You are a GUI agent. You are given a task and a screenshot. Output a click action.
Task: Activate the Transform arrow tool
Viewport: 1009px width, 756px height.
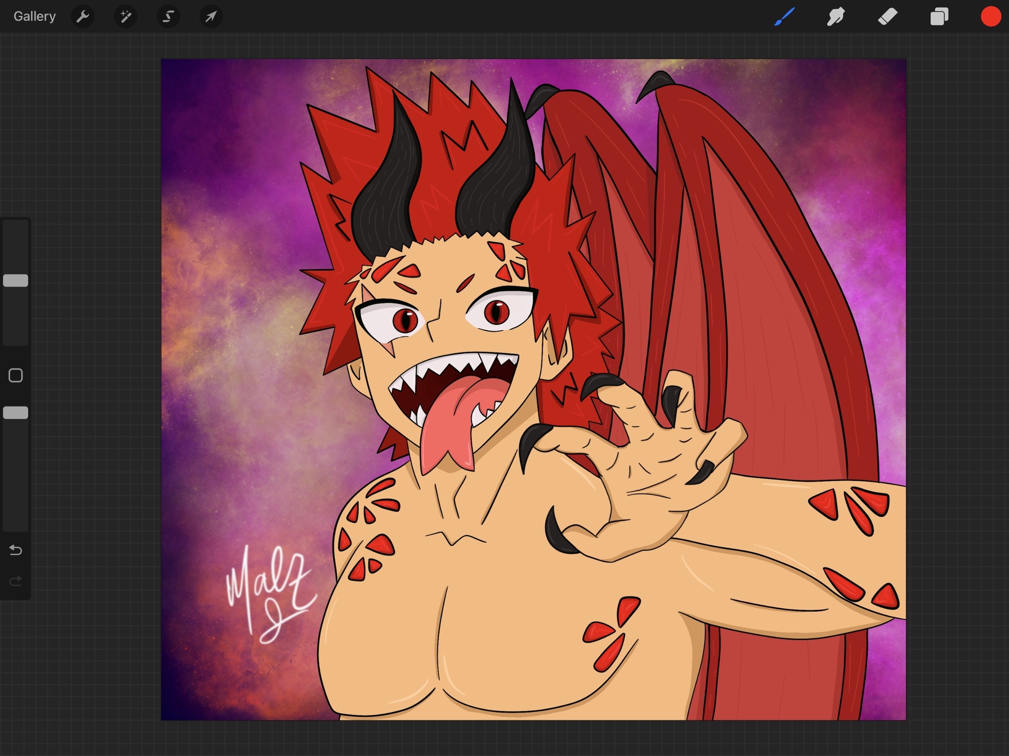211,17
